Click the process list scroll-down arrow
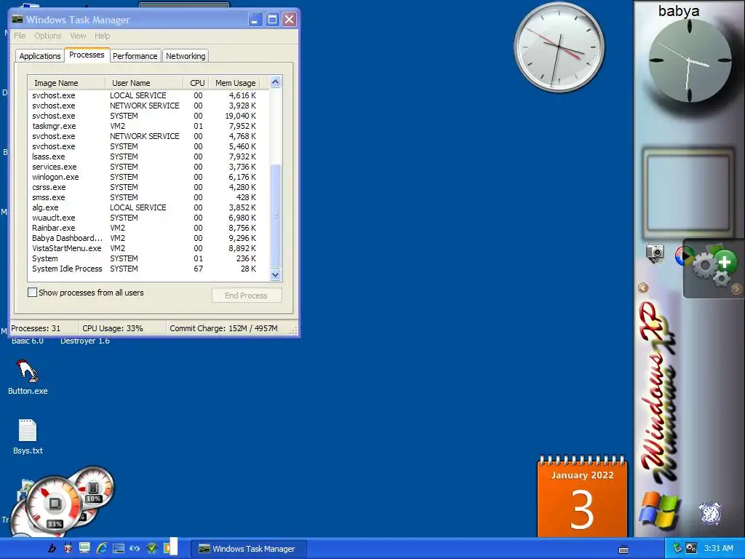Image resolution: width=745 pixels, height=559 pixels. point(275,274)
